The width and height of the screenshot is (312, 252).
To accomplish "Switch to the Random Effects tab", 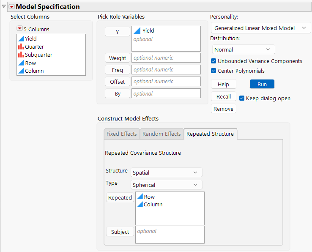I will click(161, 134).
